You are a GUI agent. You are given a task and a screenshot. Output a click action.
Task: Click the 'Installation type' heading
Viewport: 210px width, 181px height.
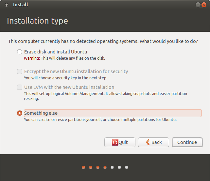tap(38, 21)
